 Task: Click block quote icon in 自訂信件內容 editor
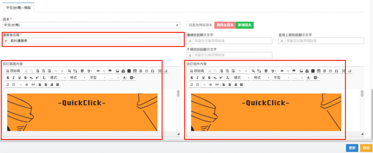216,85
